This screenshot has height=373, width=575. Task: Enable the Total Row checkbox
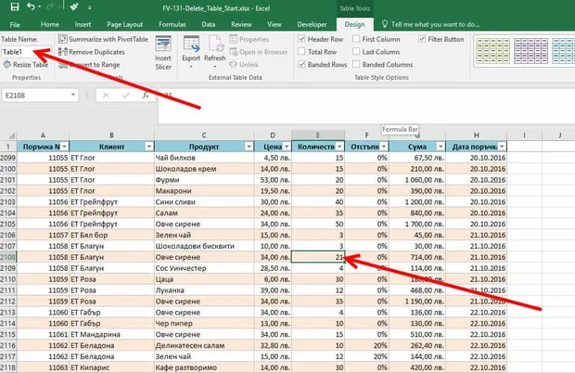301,52
